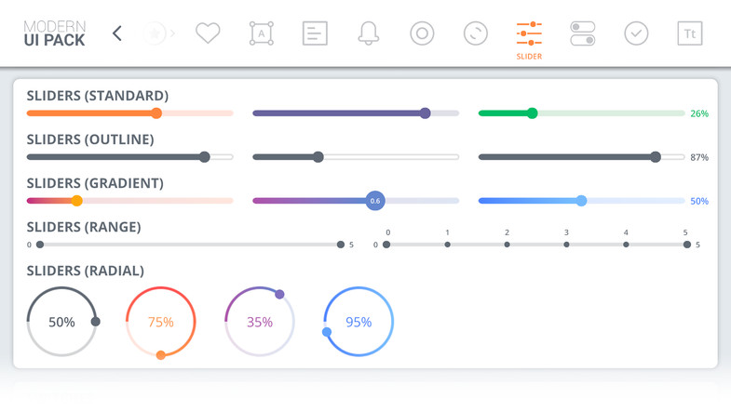Viewport: 731px width, 411px height.
Task: Open the Tt typography icon category
Action: pyautogui.click(x=689, y=33)
